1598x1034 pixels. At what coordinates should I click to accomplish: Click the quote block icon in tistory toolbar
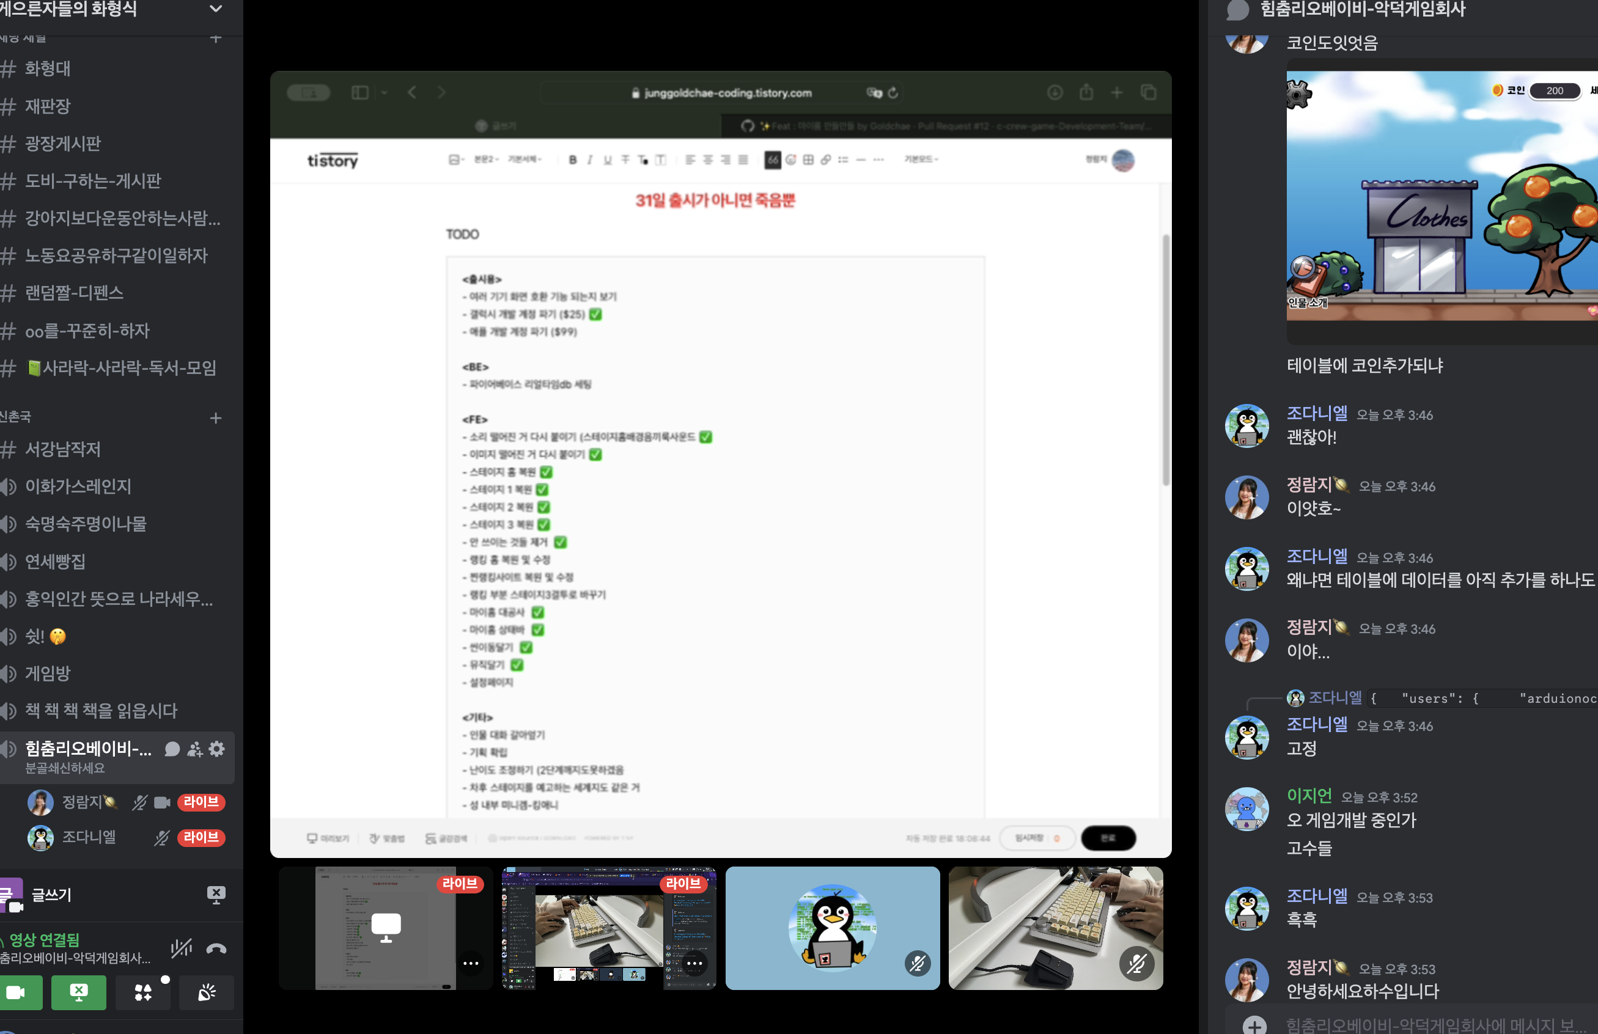772,159
